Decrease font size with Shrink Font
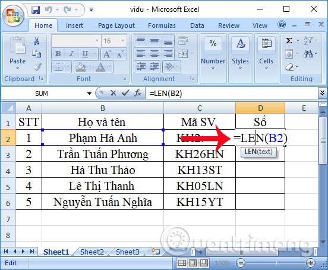The width and height of the screenshot is (328, 270). click(121, 54)
